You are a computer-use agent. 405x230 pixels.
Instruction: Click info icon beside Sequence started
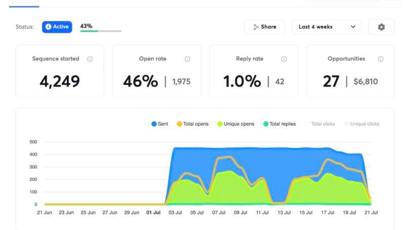[x=90, y=59]
